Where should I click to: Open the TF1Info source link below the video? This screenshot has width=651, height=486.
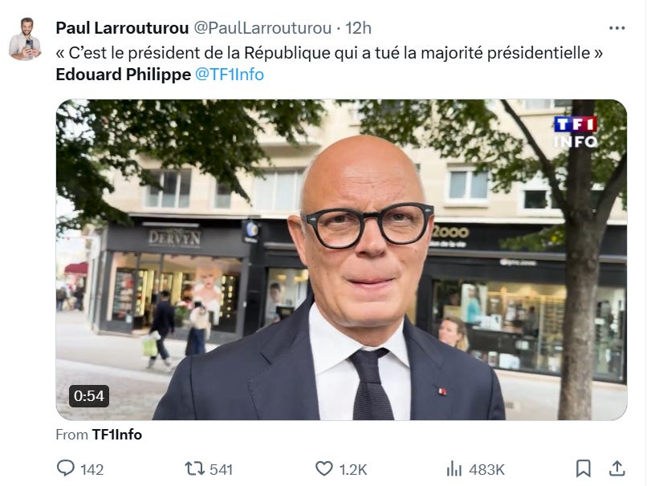point(116,435)
